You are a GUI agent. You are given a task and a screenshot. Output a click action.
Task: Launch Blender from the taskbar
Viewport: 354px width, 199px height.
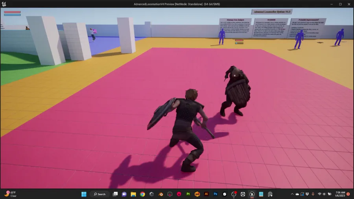click(x=161, y=194)
